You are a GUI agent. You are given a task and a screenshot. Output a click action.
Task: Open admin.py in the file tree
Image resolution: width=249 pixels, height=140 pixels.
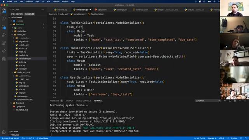point(23,48)
